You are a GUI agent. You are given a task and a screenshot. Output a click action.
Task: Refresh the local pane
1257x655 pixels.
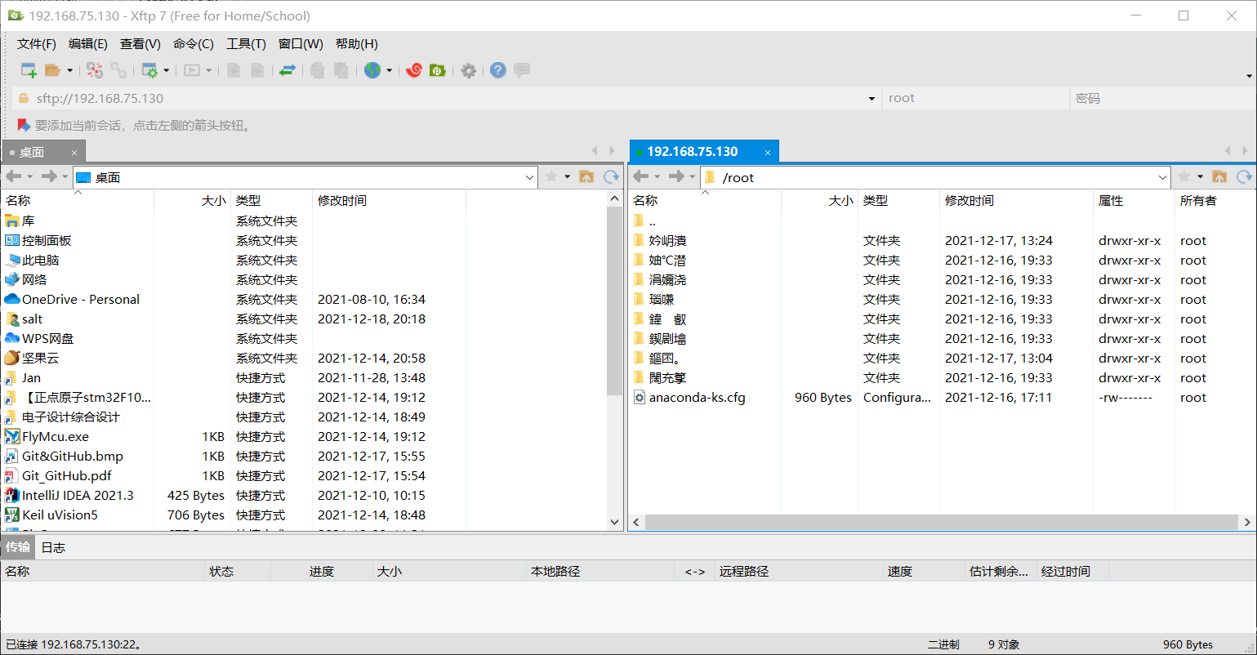[x=611, y=176]
